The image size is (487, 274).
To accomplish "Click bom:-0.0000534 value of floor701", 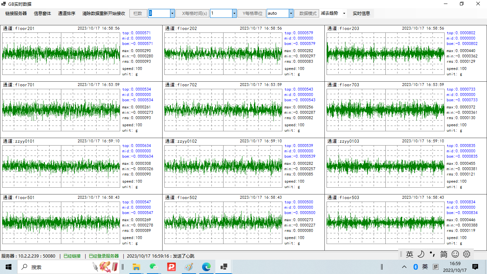I will click(138, 100).
